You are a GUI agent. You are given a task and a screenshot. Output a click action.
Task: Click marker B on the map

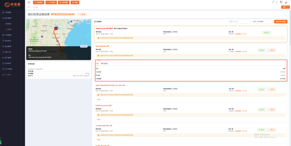click(x=56, y=28)
